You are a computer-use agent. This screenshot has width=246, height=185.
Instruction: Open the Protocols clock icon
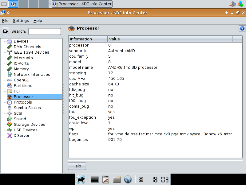pos(10,102)
